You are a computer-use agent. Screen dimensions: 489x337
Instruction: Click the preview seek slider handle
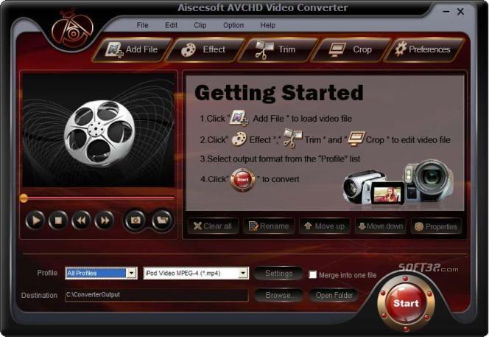click(24, 198)
